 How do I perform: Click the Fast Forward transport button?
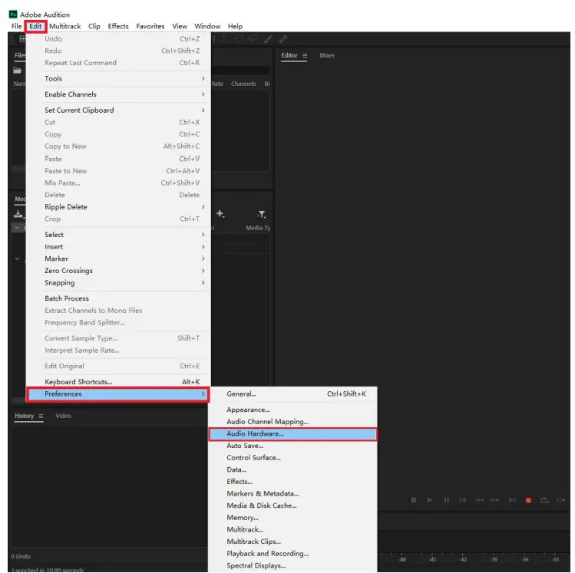(x=495, y=500)
